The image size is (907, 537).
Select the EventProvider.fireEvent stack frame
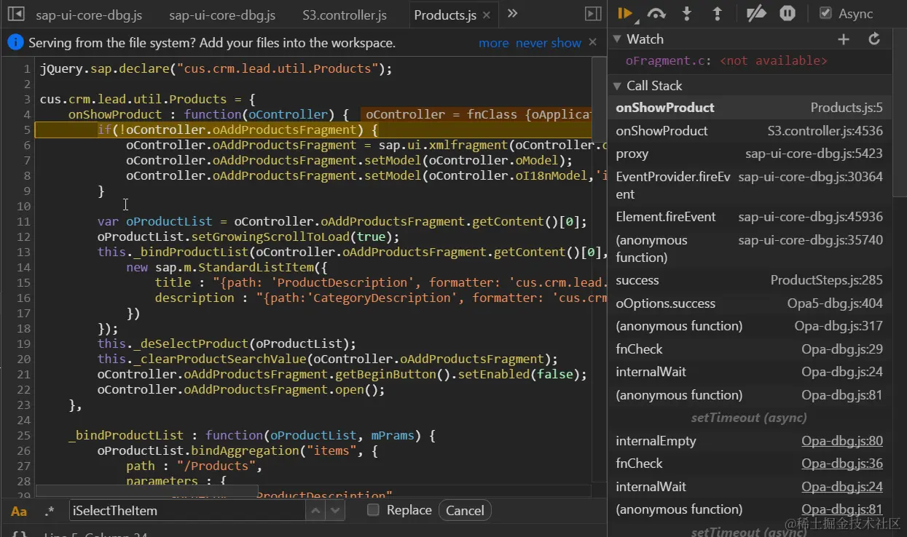(749, 186)
